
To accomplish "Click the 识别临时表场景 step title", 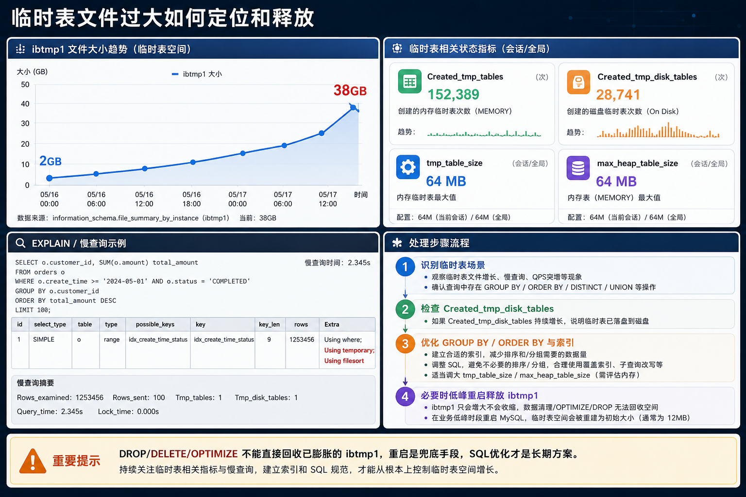I will click(x=453, y=265).
